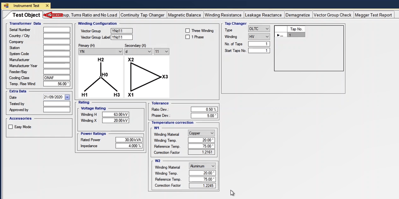Click the Serial Number input field
Screen dimensions: 399x199
click(x=57, y=30)
